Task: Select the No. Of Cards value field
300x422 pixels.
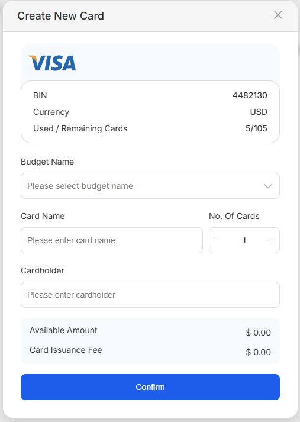Action: click(x=244, y=240)
